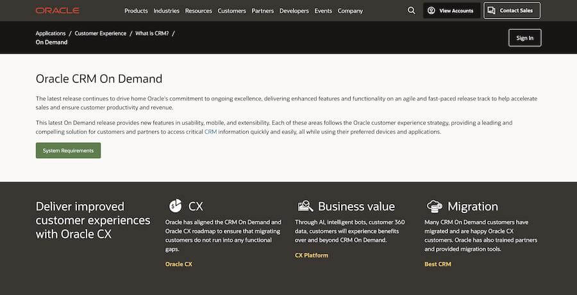This screenshot has width=577, height=295.
Task: Open the search magnifier icon
Action: click(x=412, y=11)
